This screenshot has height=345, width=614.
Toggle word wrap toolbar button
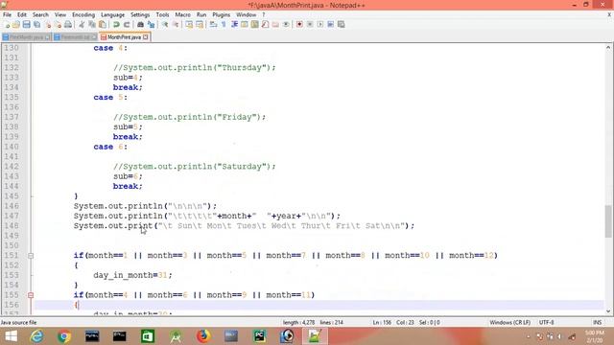[x=213, y=25]
